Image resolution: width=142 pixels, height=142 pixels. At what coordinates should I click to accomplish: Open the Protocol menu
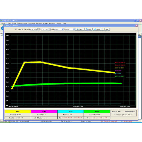(x=32, y=23)
